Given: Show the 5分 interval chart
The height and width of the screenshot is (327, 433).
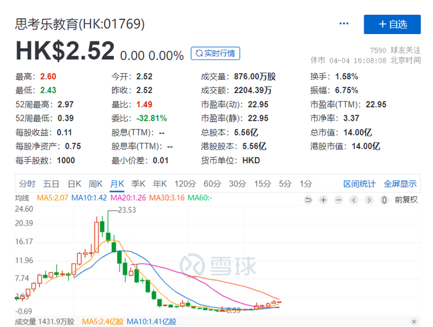Looking at the screenshot, I should click(285, 183).
